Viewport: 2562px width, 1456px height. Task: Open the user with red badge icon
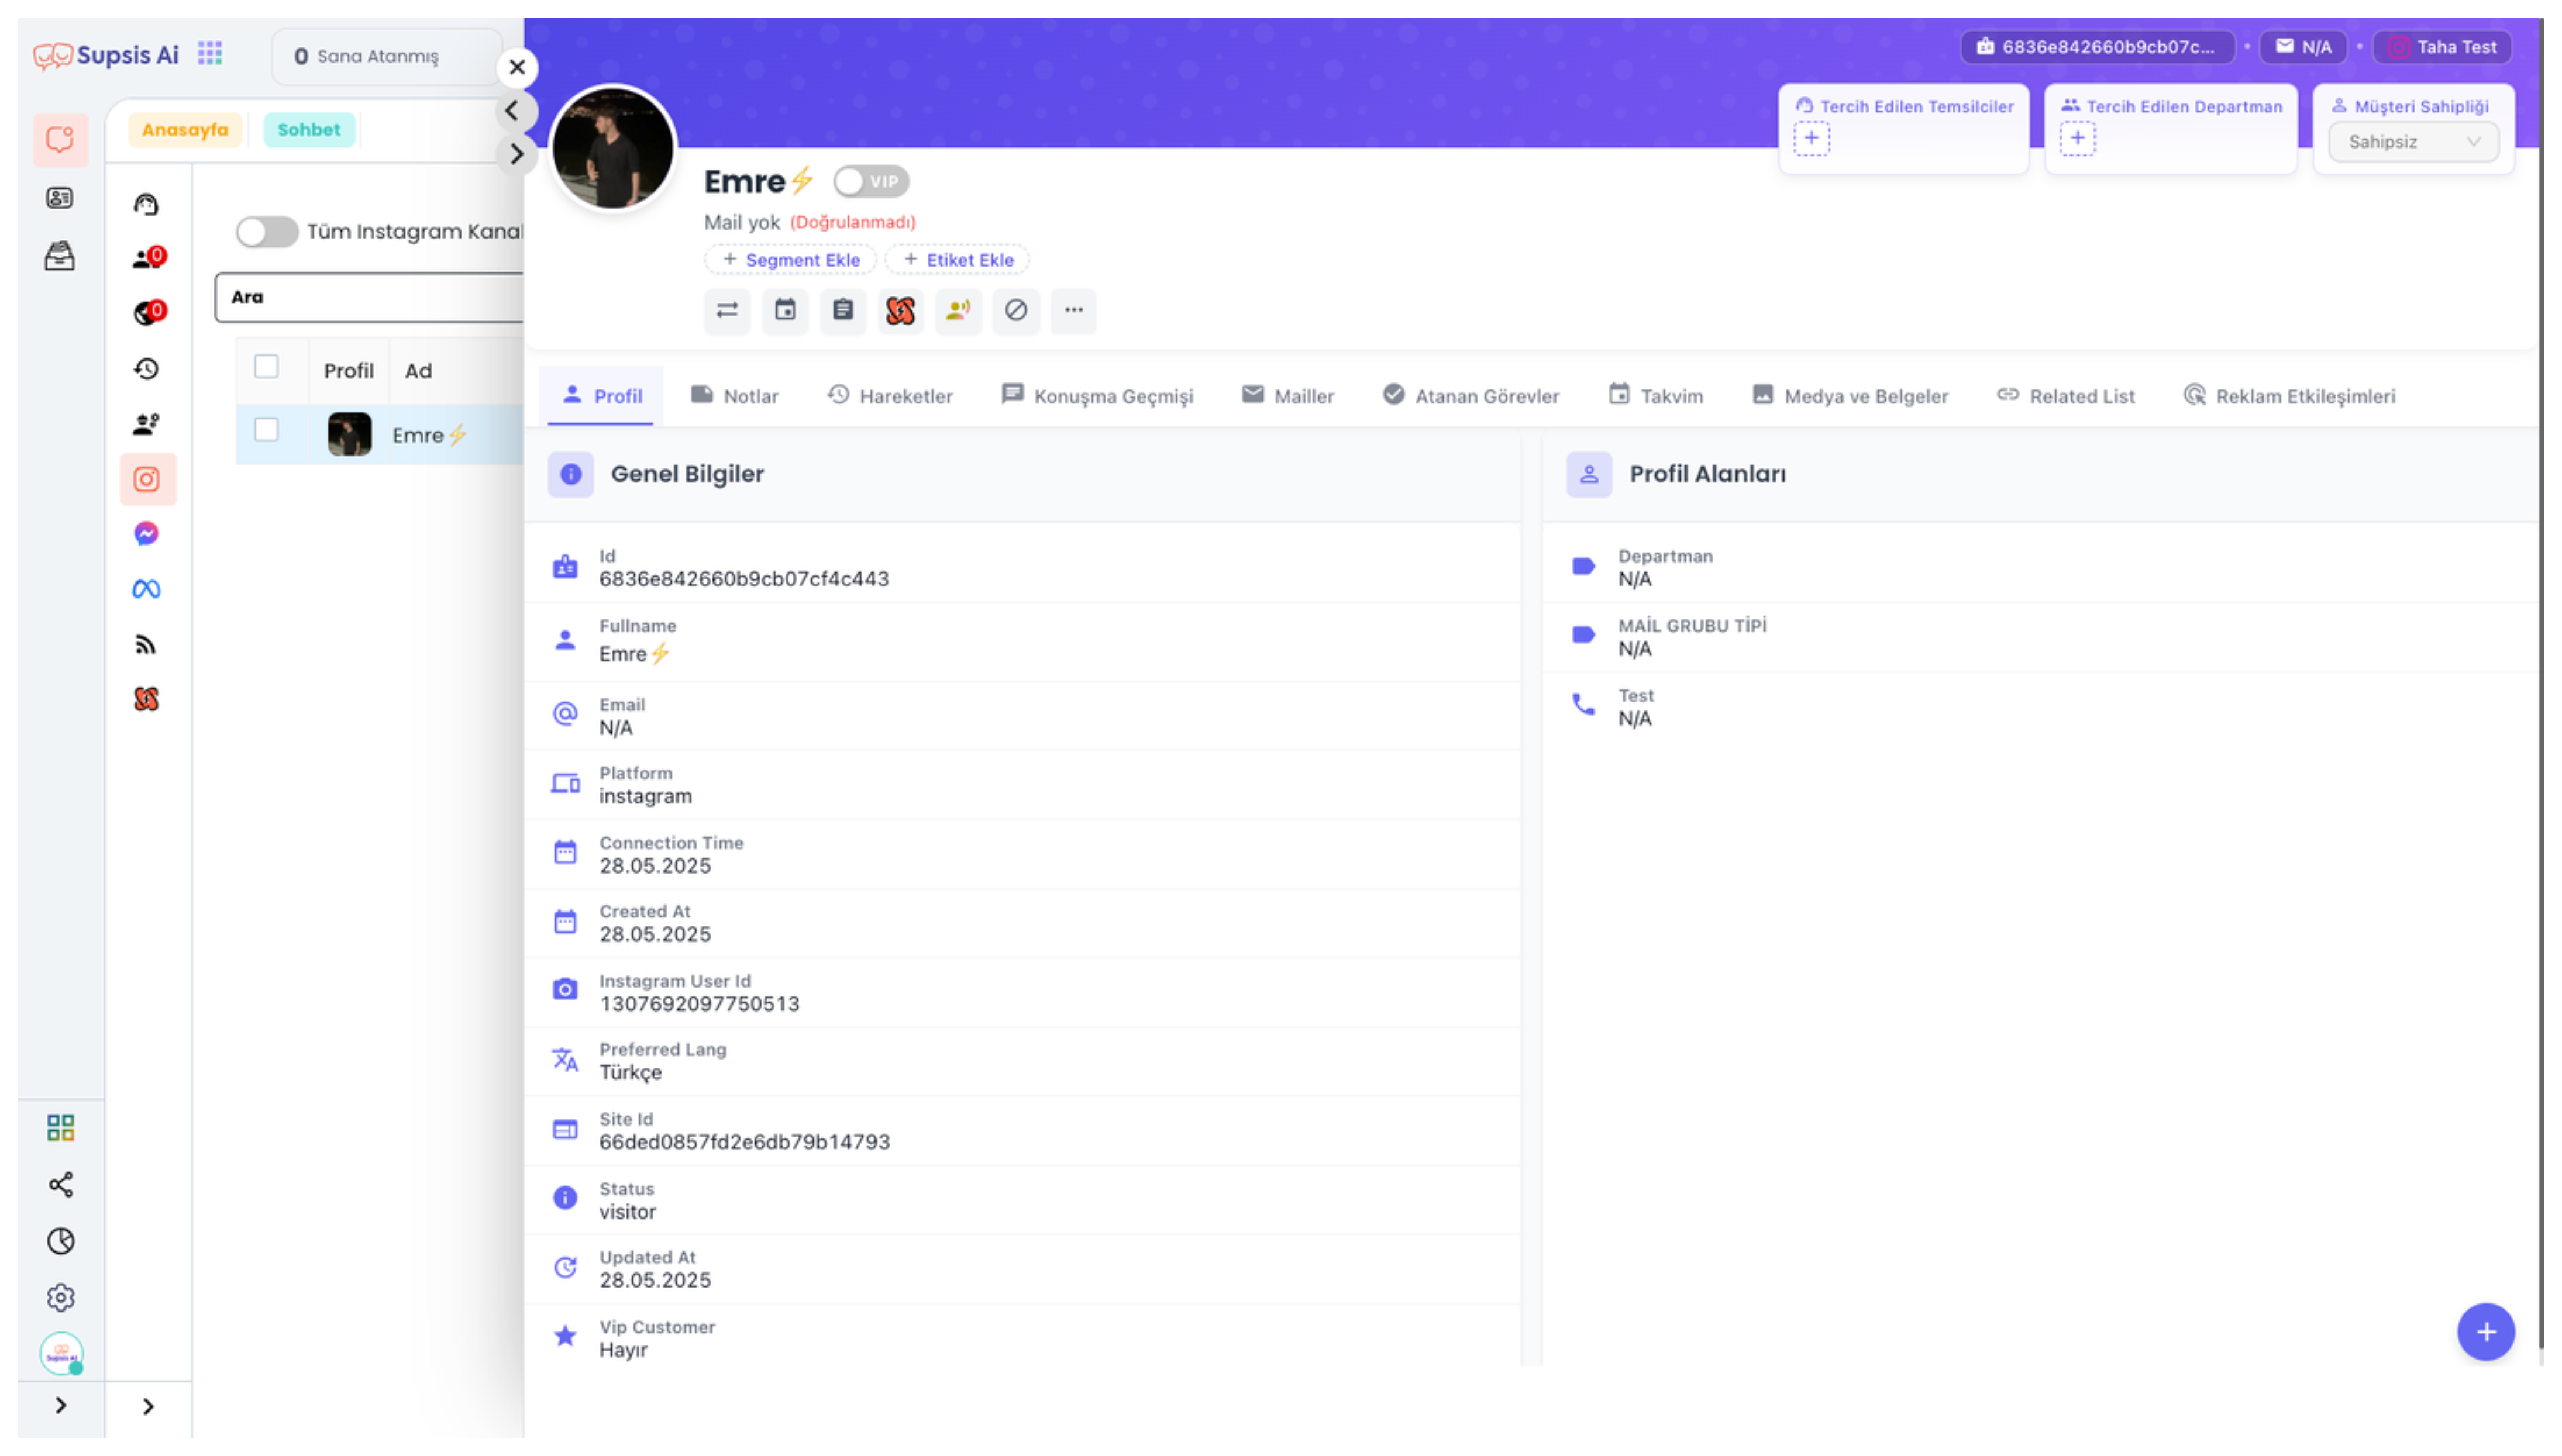point(148,259)
